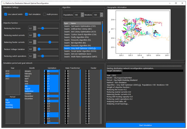Deselect September in Month list
The image size is (187, 129).
[x=32, y=91]
